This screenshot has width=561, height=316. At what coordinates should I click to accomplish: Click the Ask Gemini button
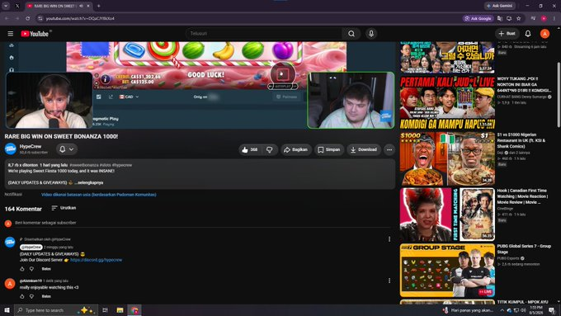click(x=500, y=6)
